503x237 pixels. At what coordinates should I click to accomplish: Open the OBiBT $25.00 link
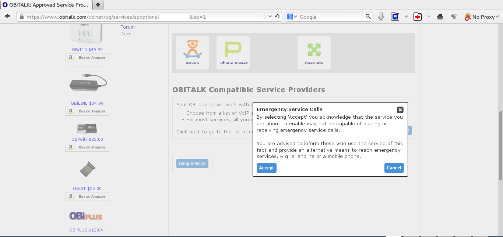[x=87, y=188]
